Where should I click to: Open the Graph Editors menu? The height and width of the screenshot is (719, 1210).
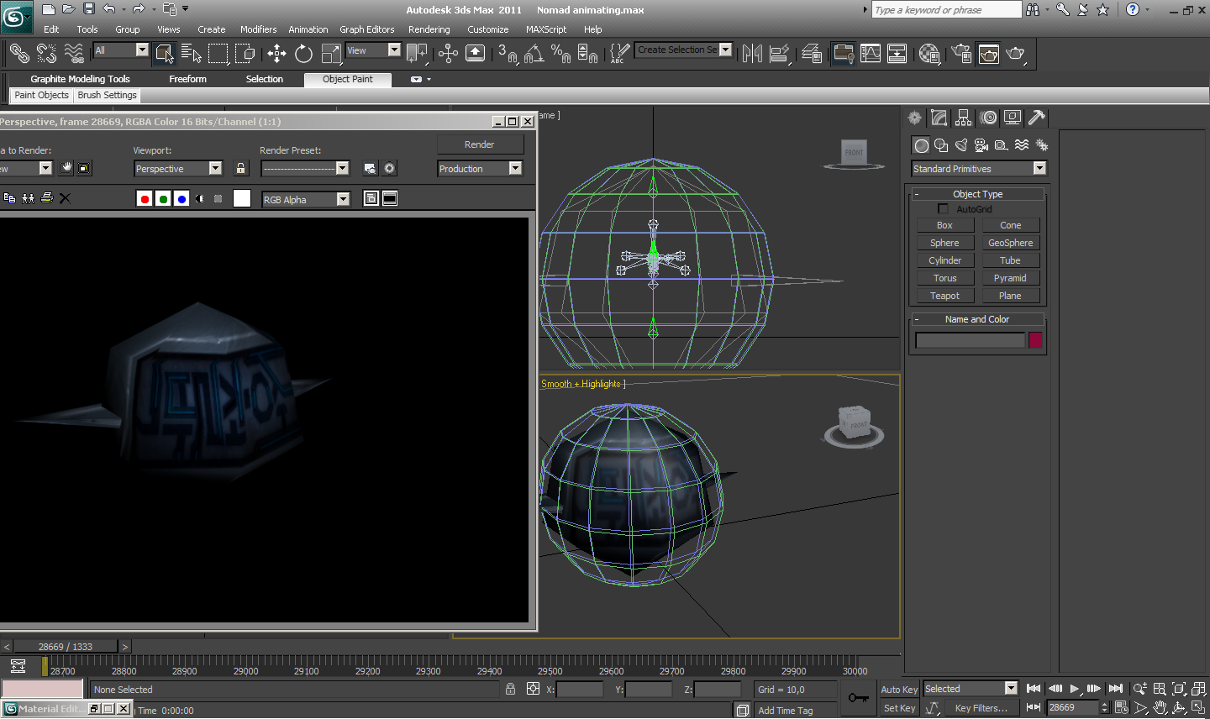pyautogui.click(x=366, y=29)
